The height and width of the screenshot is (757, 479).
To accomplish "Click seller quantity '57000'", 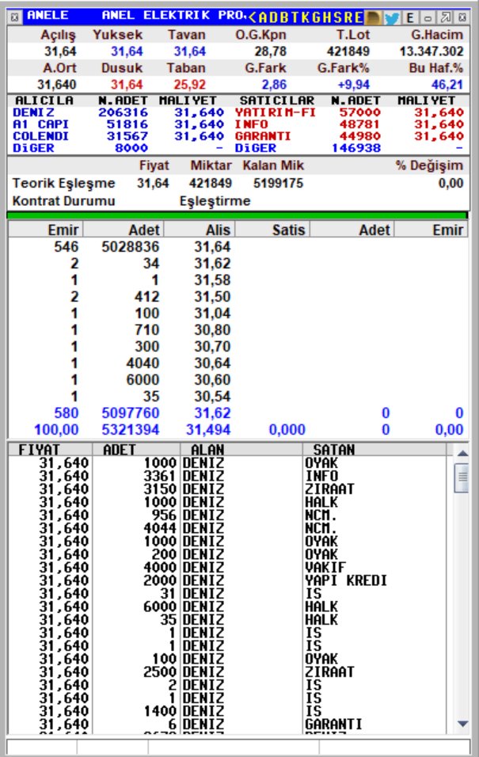I will [x=359, y=112].
